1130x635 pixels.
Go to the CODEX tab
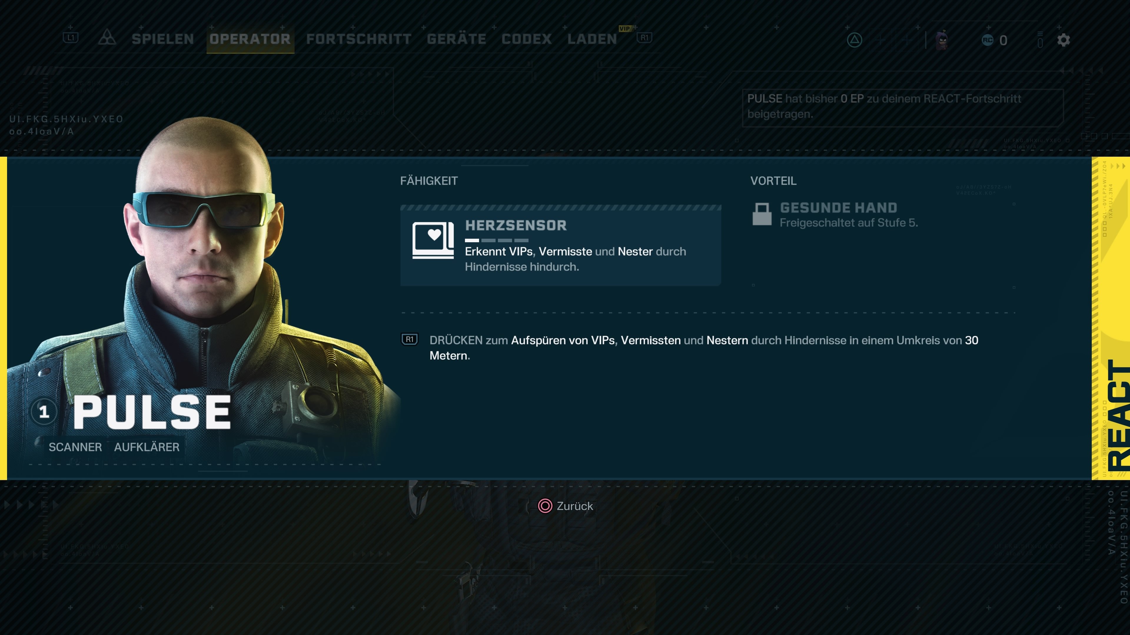tap(526, 39)
